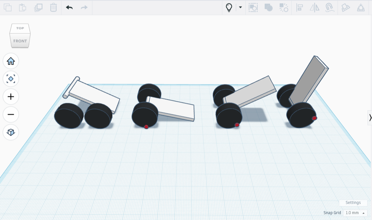Open workplane Settings
Screen dimensions: 372x220
(x=353, y=202)
